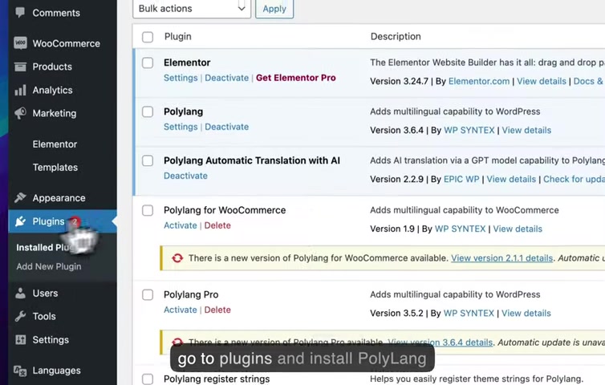
Task: Check the Elementor plugin checkbox
Action: (x=148, y=63)
